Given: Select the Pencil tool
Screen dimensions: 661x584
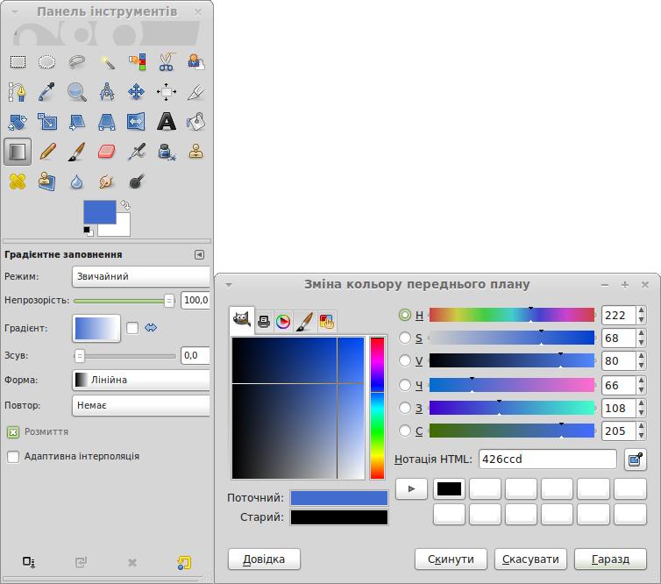Looking at the screenshot, I should (x=47, y=152).
